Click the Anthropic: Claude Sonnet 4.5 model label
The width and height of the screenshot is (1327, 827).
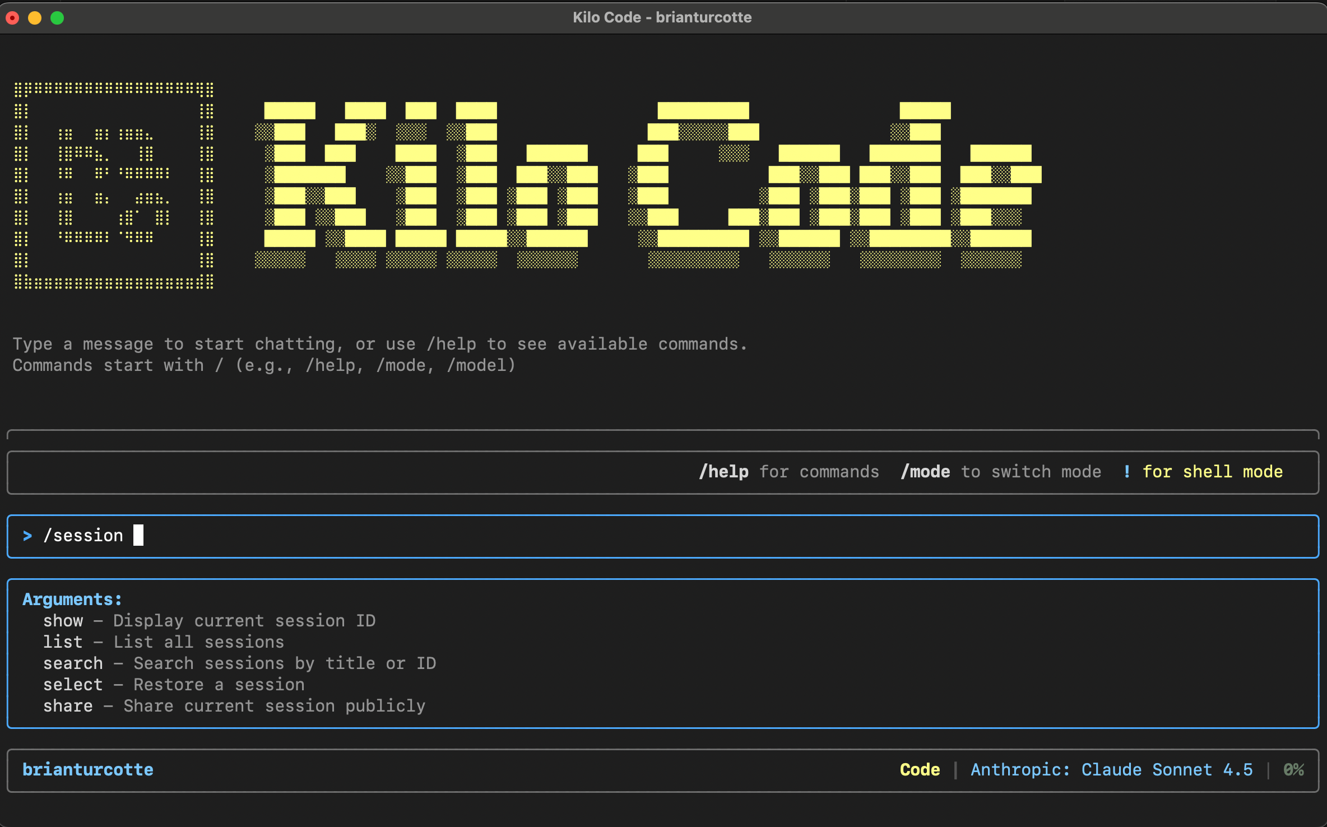tap(1111, 770)
